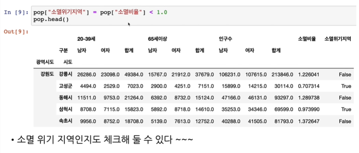Select the 삼척시 row label

66,109
